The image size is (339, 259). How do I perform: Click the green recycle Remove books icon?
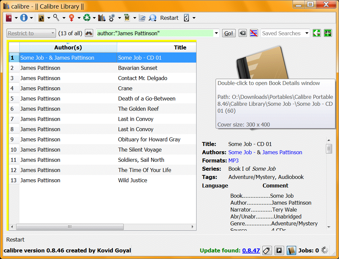pyautogui.click(x=87, y=18)
